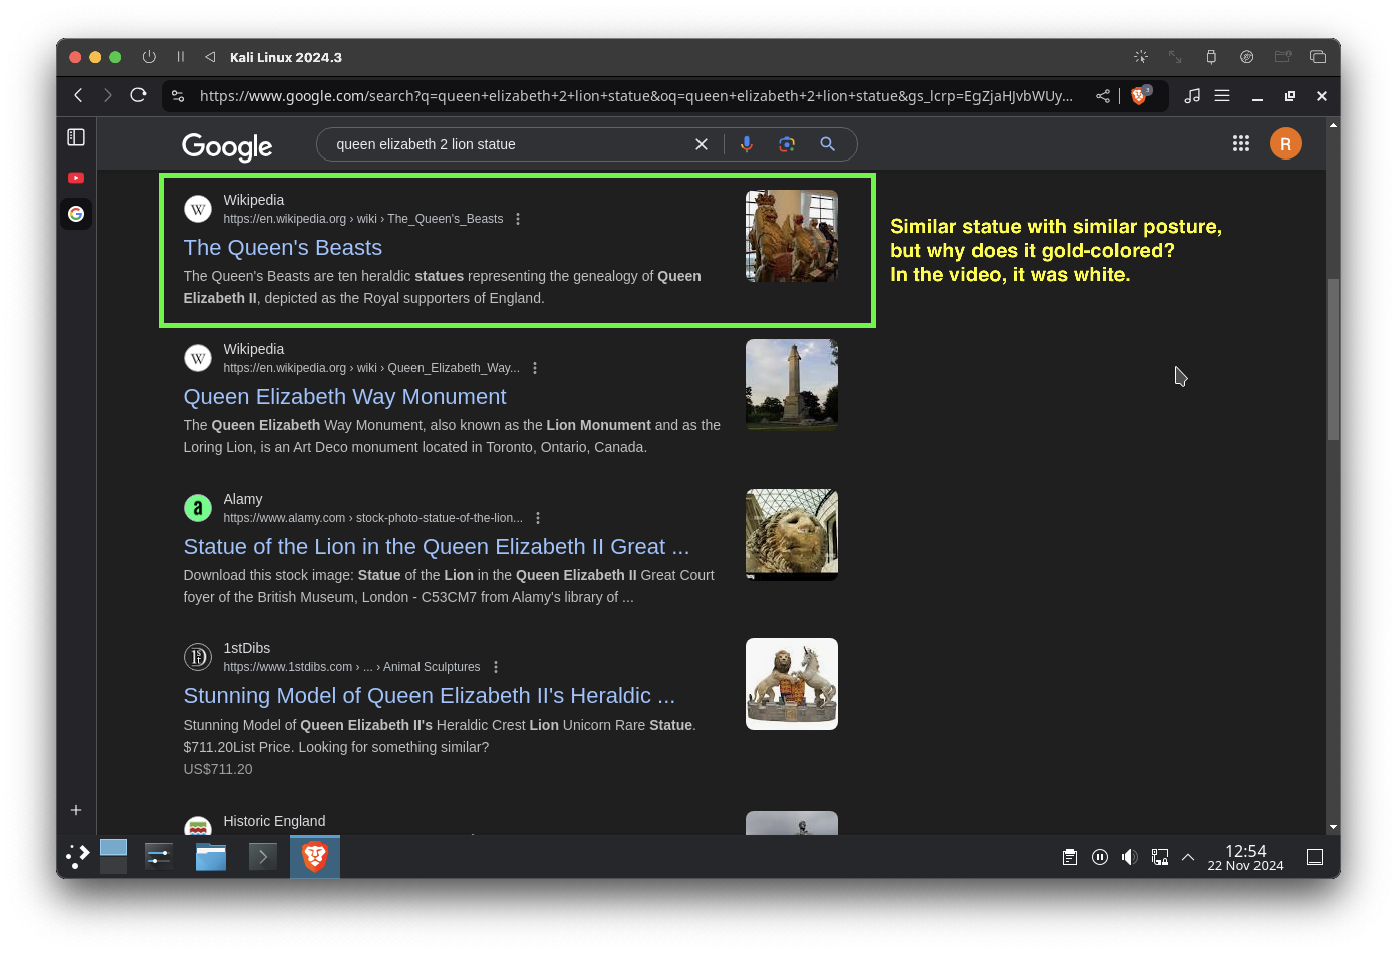Open YouTube shortcut in the sidebar
This screenshot has width=1397, height=953.
tap(76, 177)
